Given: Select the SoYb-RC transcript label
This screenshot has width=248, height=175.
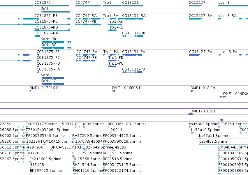Looking at the screenshot, I should 49,45.
